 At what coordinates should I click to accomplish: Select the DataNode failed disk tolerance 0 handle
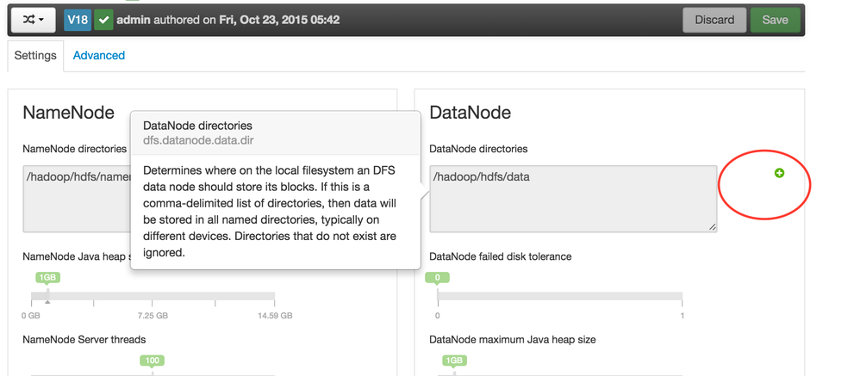point(438,278)
